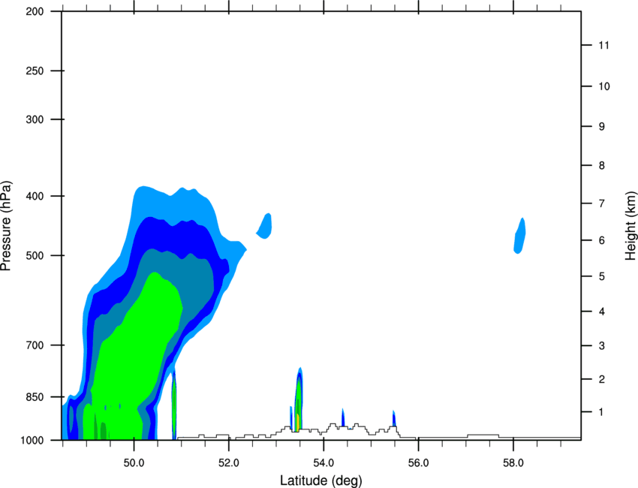The image size is (638, 488).
Task: Click the small light blue blob near 52.8 latitude
Action: pyautogui.click(x=264, y=226)
